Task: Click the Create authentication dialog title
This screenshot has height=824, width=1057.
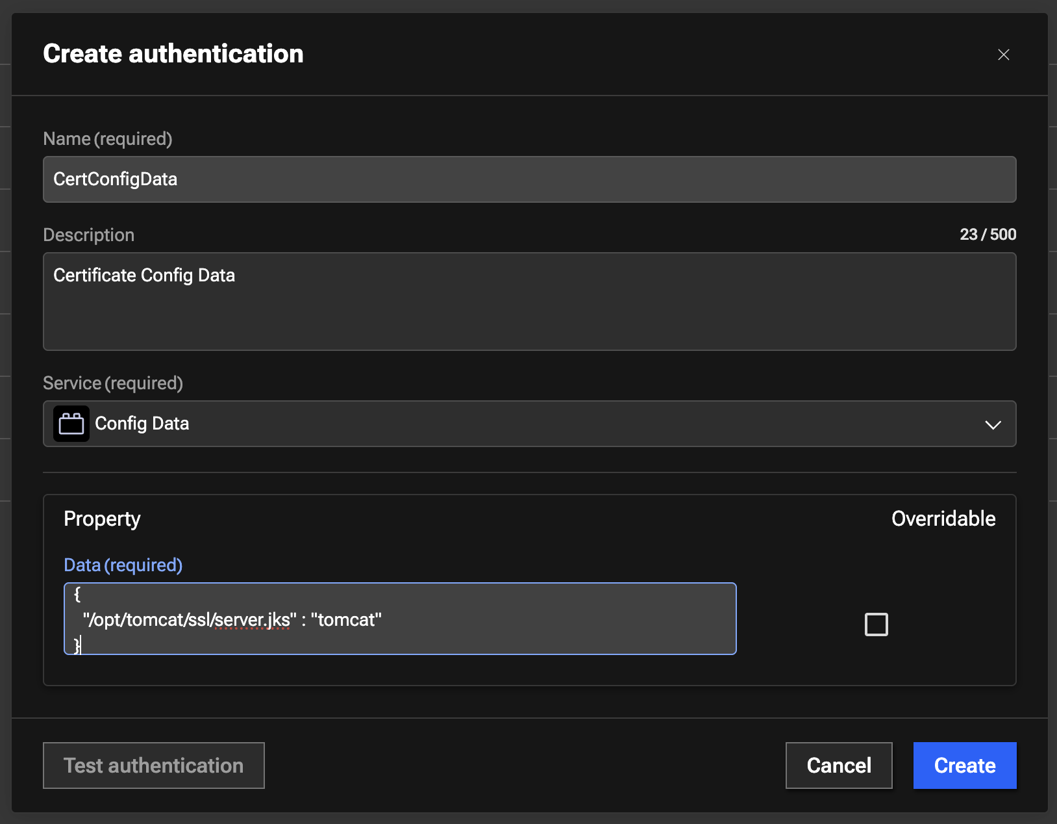Action: coord(173,54)
